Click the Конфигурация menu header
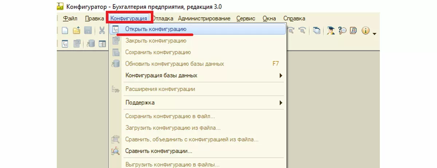The height and width of the screenshot is (168, 437). (x=129, y=19)
